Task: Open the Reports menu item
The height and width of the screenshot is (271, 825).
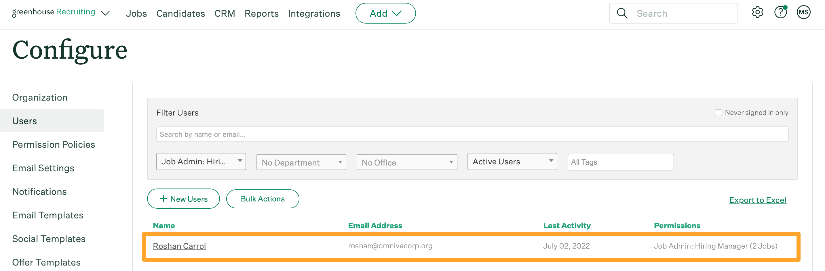Action: (x=261, y=14)
